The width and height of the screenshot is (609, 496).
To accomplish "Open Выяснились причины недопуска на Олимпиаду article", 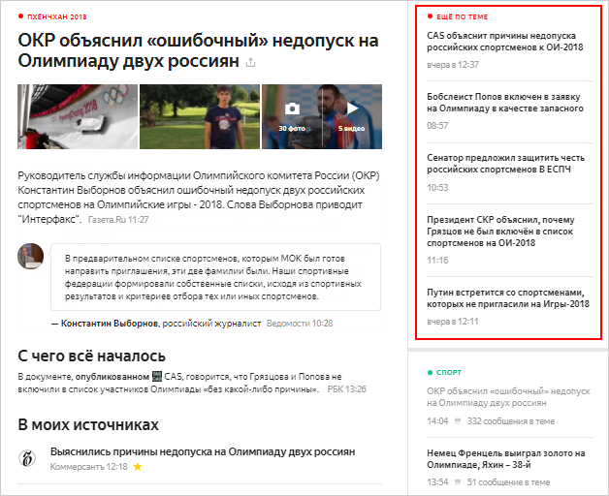I will coord(203,451).
